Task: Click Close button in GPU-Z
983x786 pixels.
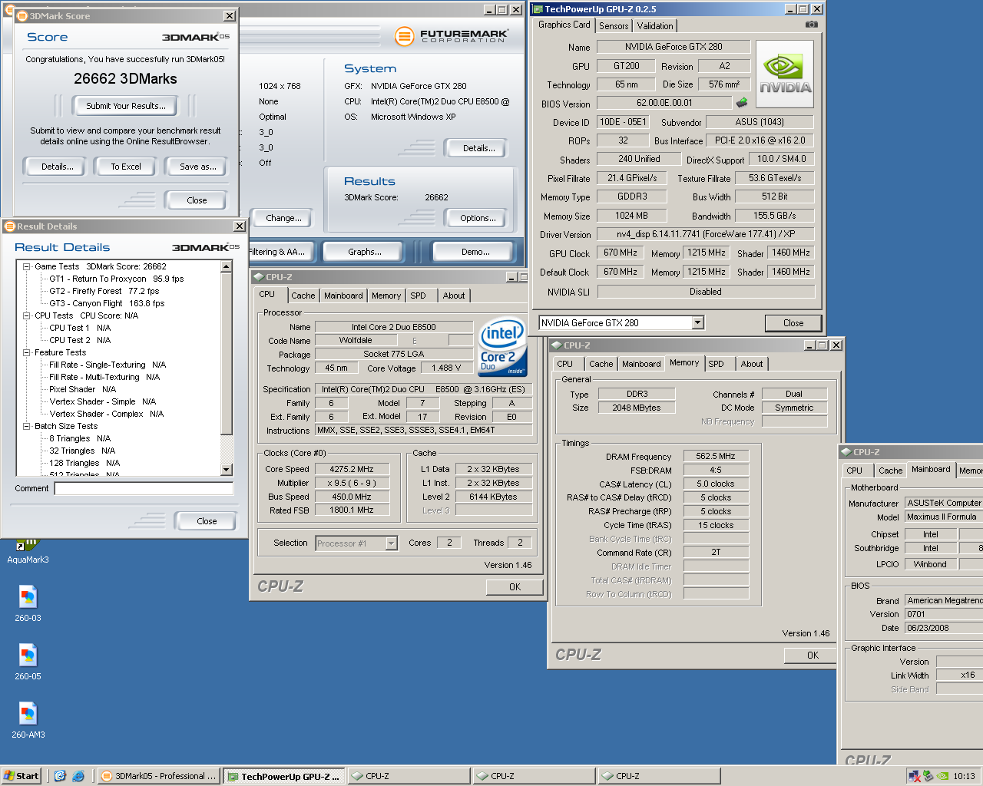Action: [793, 323]
